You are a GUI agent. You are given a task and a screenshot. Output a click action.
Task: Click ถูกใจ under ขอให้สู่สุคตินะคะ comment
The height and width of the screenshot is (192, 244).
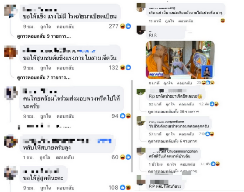pos(45,188)
